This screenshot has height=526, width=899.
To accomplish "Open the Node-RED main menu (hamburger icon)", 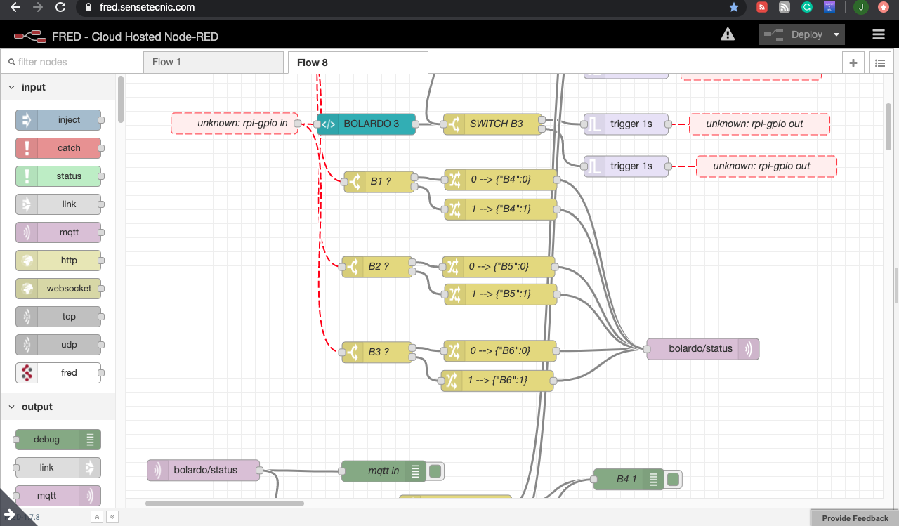I will pos(879,34).
